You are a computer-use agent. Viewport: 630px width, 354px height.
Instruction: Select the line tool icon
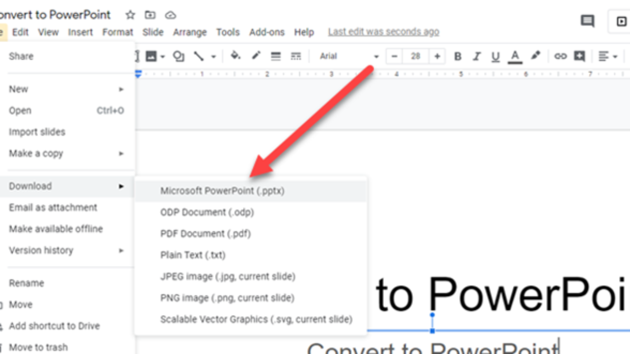pos(199,56)
